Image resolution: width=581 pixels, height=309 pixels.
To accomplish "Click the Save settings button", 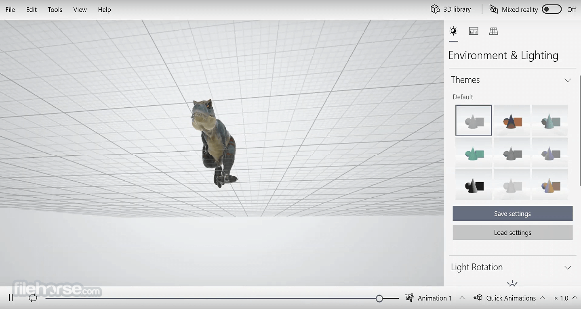I will click(512, 213).
